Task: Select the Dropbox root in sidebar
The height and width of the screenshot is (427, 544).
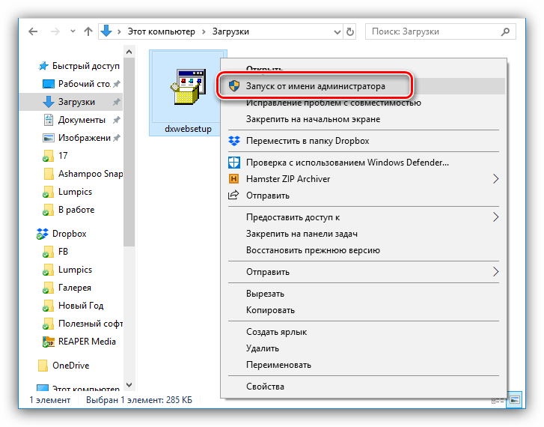Action: [x=69, y=234]
